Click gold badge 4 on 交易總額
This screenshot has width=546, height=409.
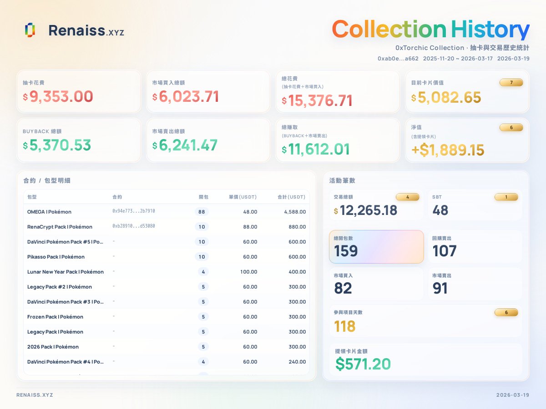point(408,197)
